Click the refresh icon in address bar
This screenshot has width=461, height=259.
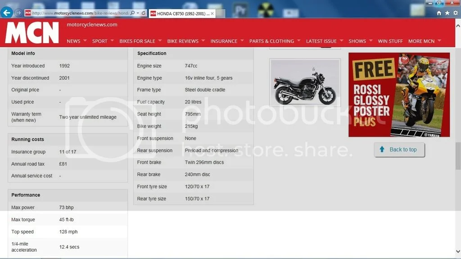[144, 13]
